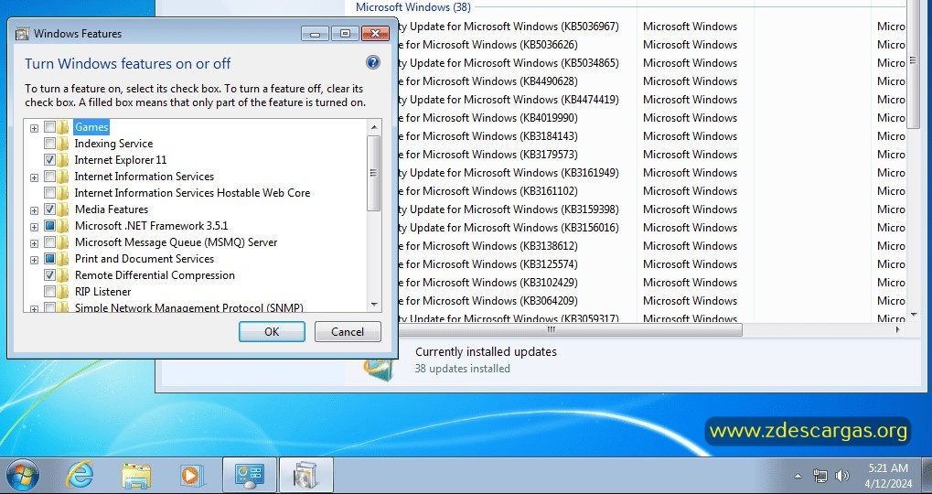
Task: Select the Games feature label
Action: 91,126
